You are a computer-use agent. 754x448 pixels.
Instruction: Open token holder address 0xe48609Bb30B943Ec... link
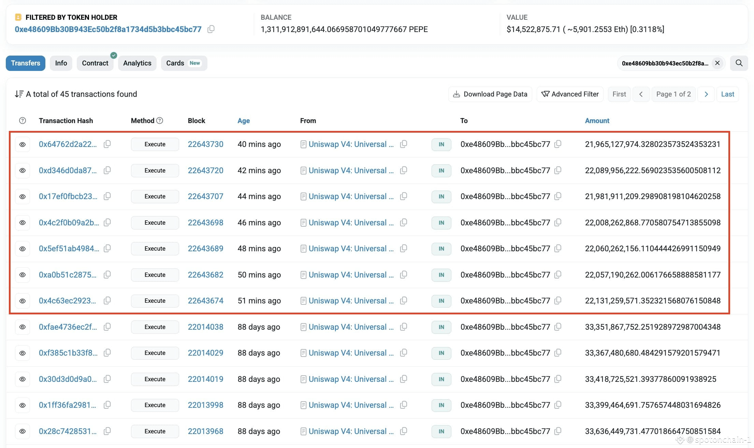(x=108, y=29)
